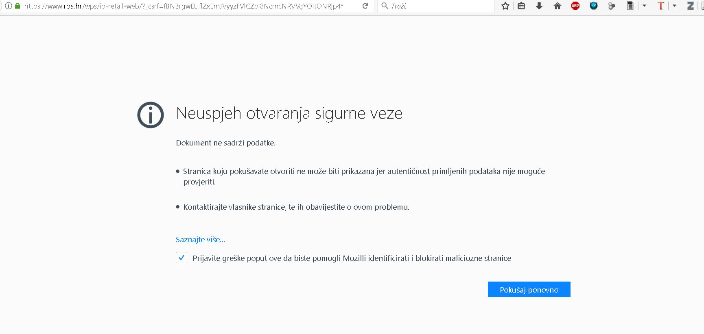Go to the home page icon

558,6
